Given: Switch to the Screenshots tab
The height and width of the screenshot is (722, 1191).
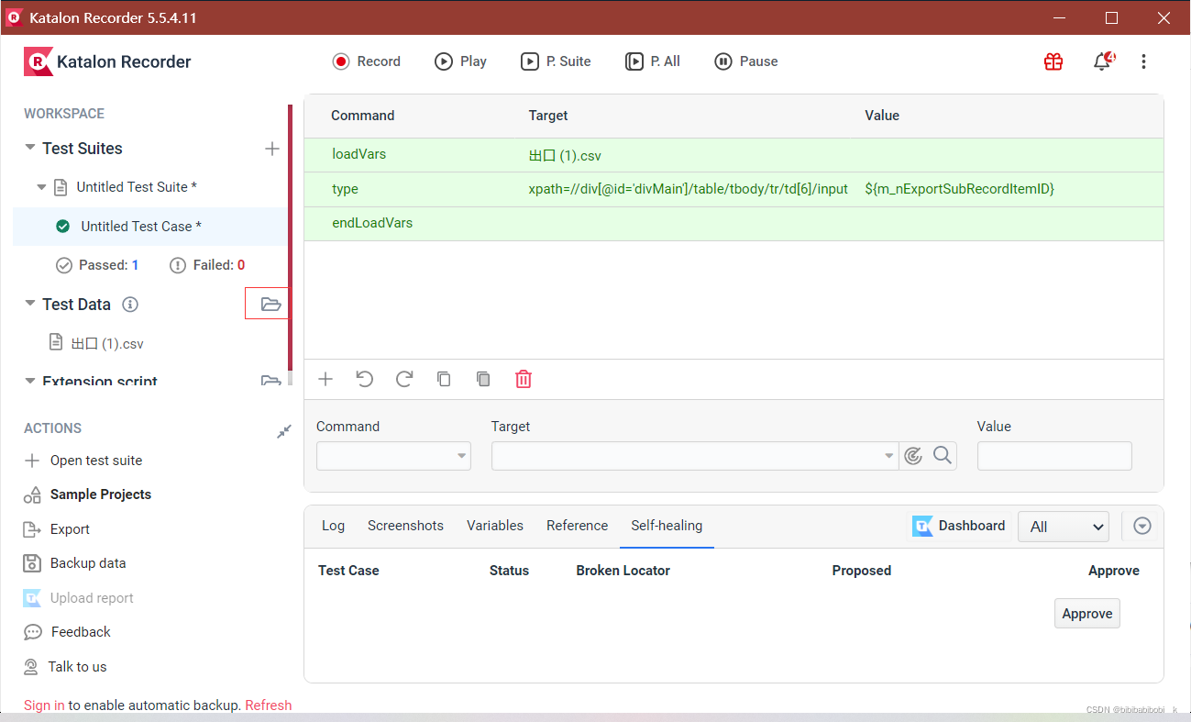Looking at the screenshot, I should point(405,526).
